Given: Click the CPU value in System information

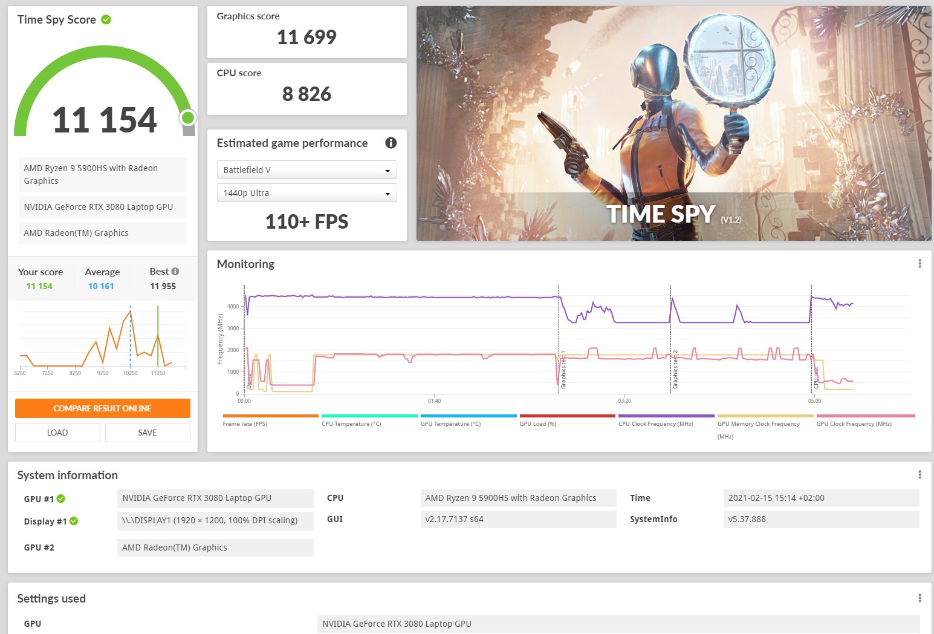Looking at the screenshot, I should (518, 498).
